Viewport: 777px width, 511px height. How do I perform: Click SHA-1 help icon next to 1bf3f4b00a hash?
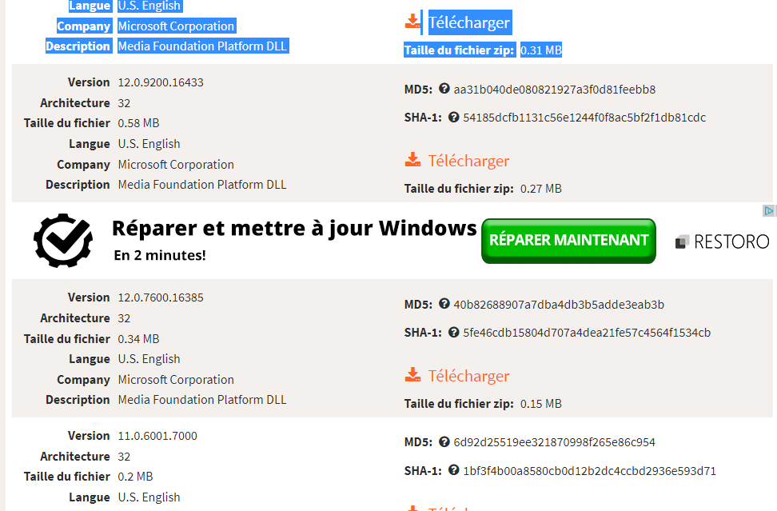pyautogui.click(x=453, y=470)
